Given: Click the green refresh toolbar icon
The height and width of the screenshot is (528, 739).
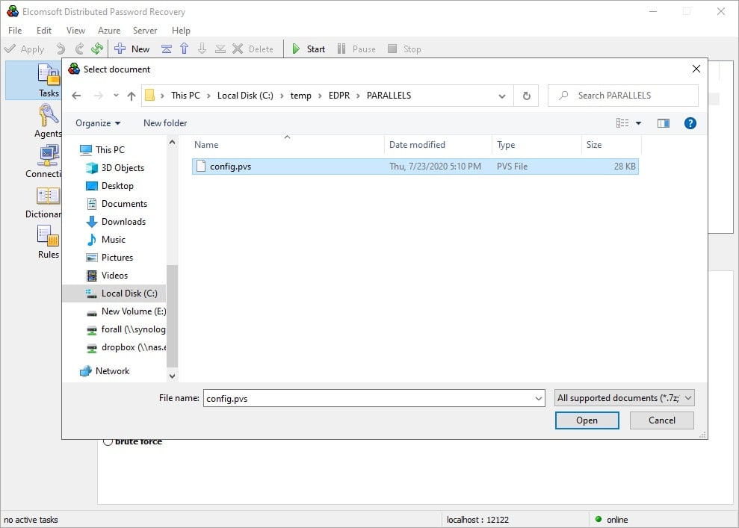Looking at the screenshot, I should point(97,49).
